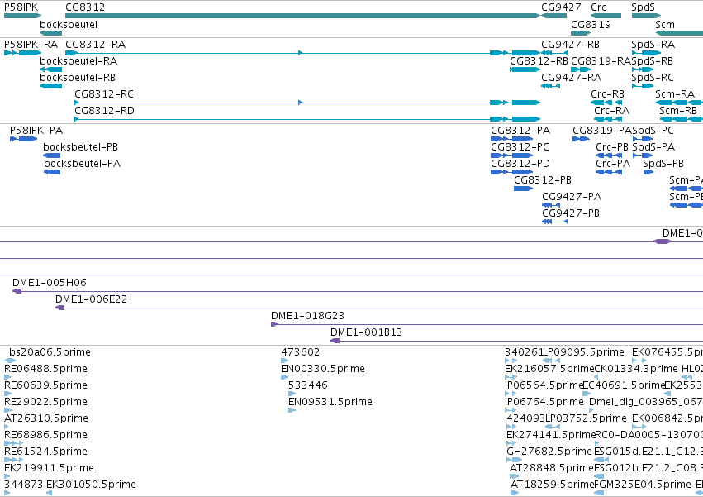This screenshot has width=703, height=497.
Task: Open the Scm-RB transcript label
Action: tap(678, 111)
